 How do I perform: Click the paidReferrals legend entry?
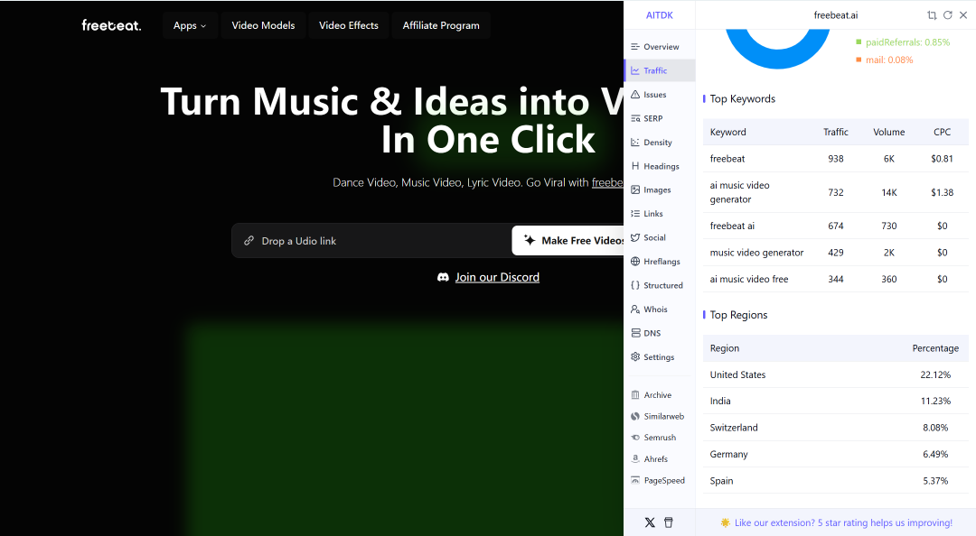point(903,42)
